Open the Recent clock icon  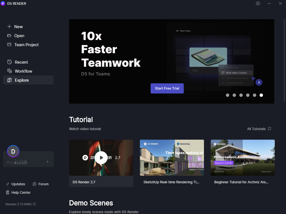point(10,62)
